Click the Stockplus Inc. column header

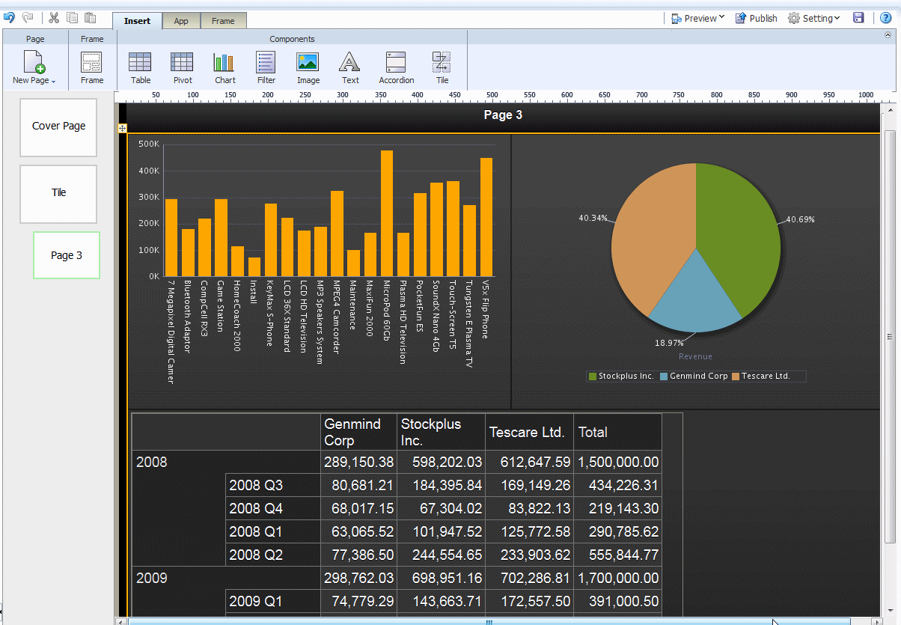441,432
